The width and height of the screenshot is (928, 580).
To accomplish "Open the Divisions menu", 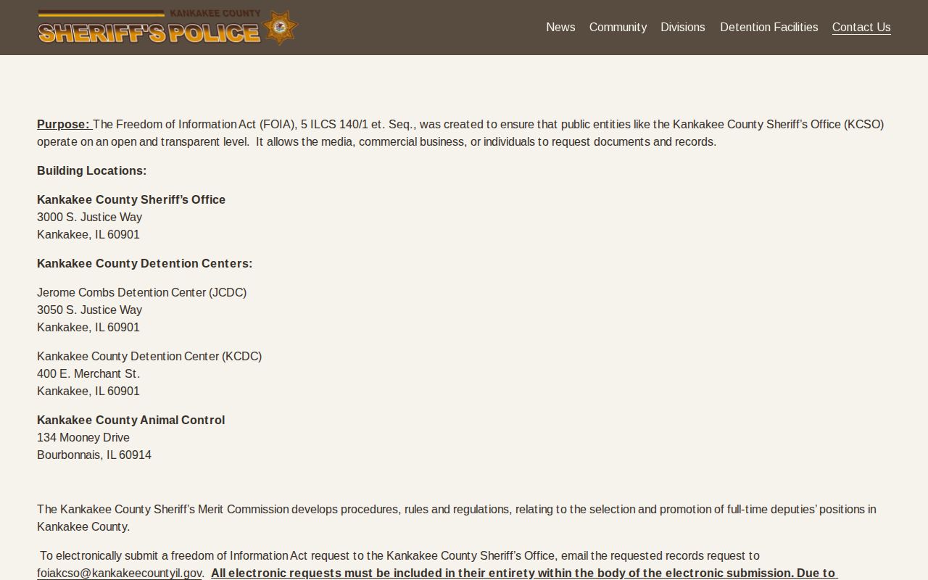I will 683,27.
